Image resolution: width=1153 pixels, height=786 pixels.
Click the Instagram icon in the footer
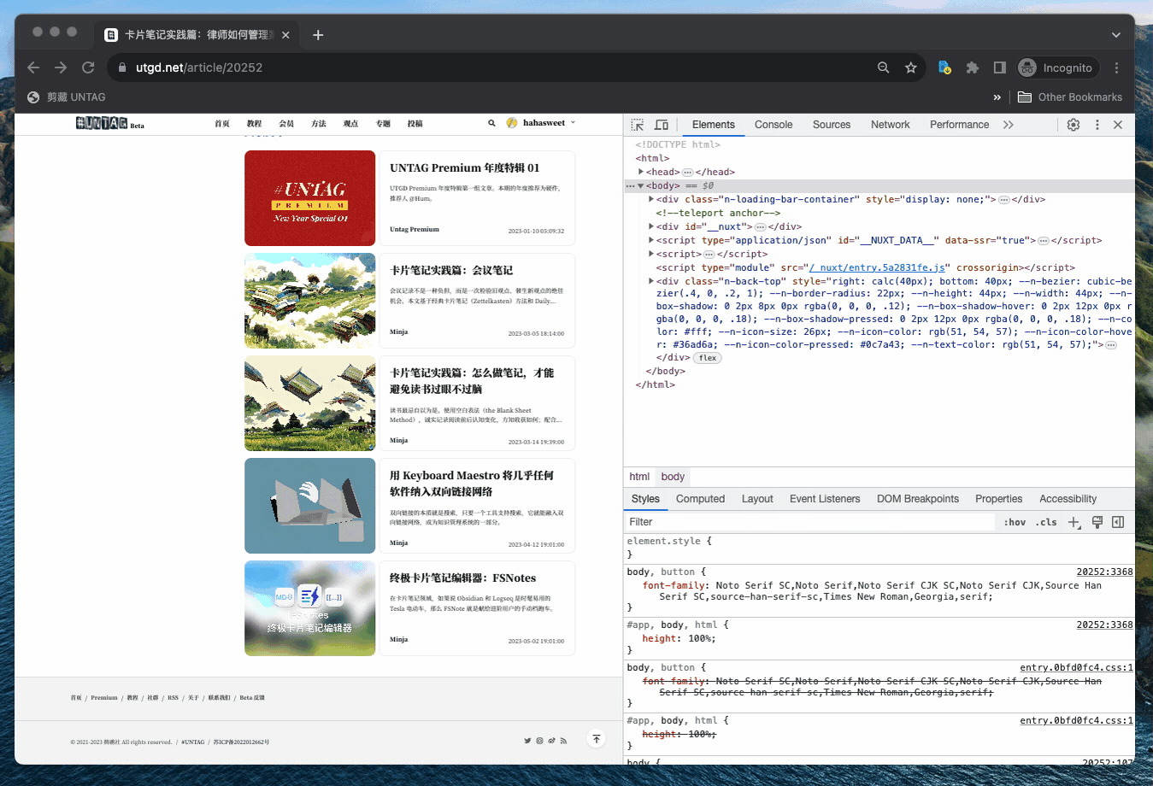point(539,741)
